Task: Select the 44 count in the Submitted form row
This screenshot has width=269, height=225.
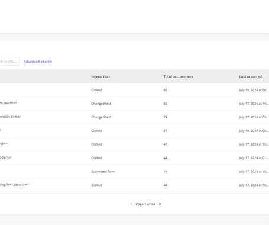Action: point(165,171)
